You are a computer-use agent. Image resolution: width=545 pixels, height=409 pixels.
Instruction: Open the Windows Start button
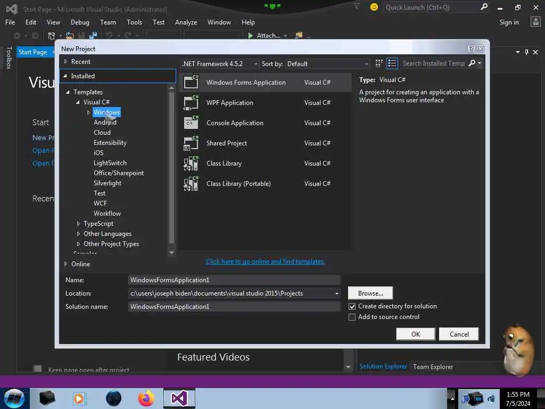14,398
